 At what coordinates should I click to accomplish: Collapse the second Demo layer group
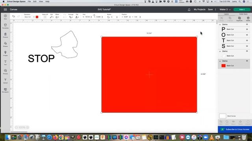[x=220, y=51]
